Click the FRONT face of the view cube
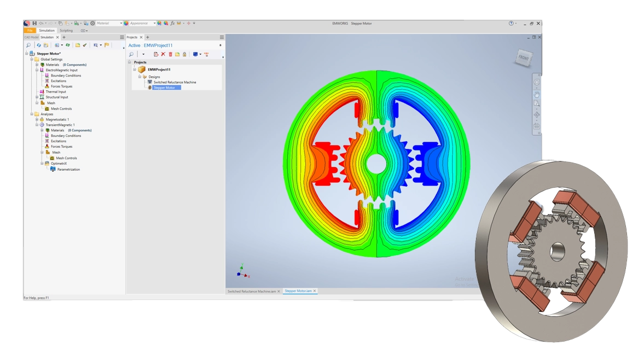This screenshot has height=358, width=644. pyautogui.click(x=523, y=57)
